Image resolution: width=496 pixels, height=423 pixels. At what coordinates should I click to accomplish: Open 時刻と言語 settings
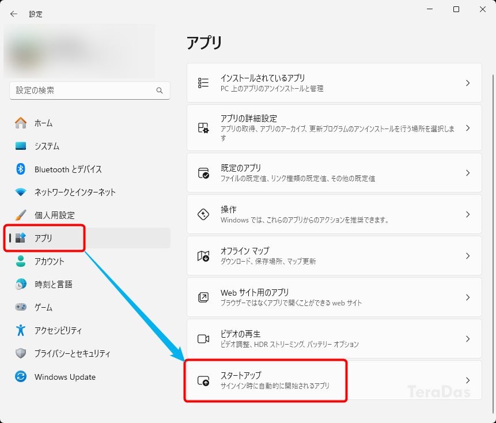pos(90,284)
